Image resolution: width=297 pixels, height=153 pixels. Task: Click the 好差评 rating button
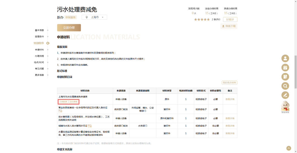coord(230,19)
